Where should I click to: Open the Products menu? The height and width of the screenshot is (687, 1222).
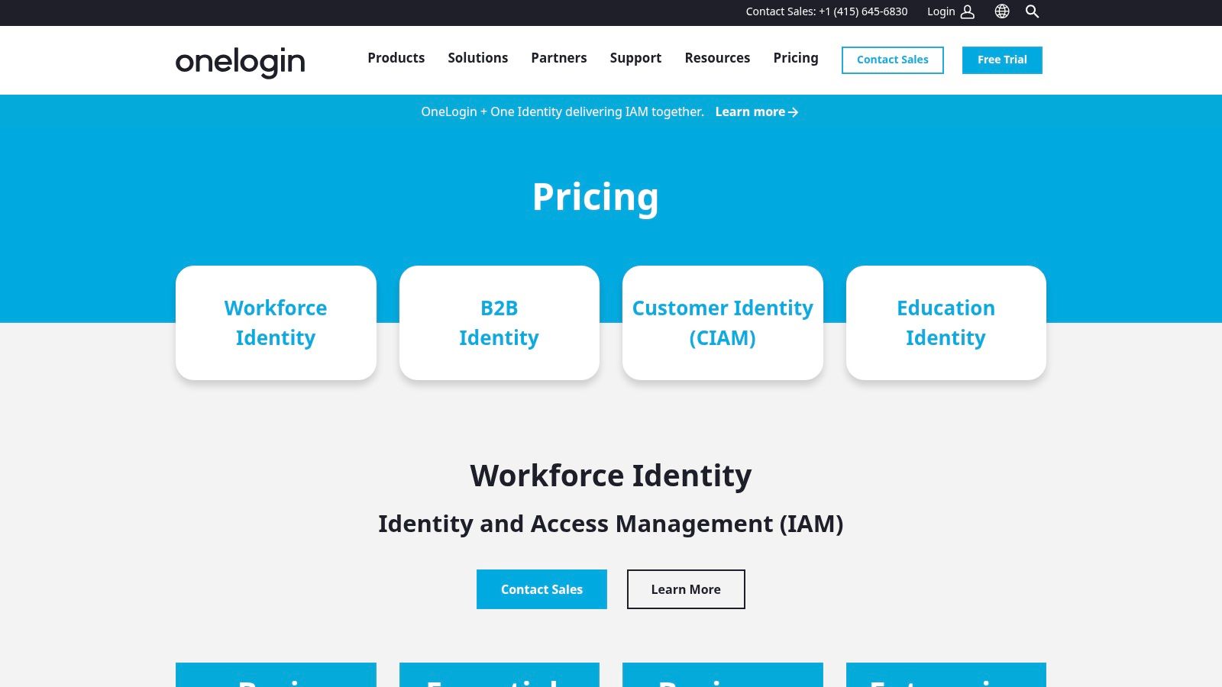coord(396,58)
